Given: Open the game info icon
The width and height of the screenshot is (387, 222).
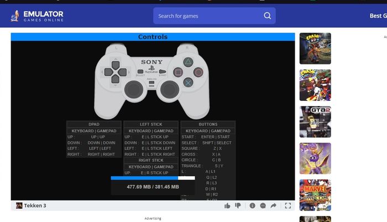Looking at the screenshot, I should [x=252, y=205].
